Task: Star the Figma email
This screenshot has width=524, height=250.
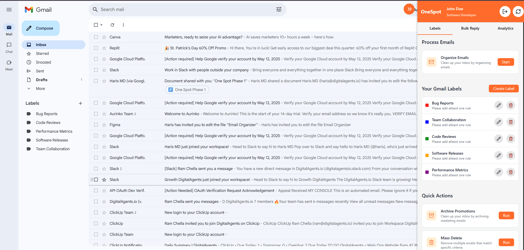Action: 104,125
